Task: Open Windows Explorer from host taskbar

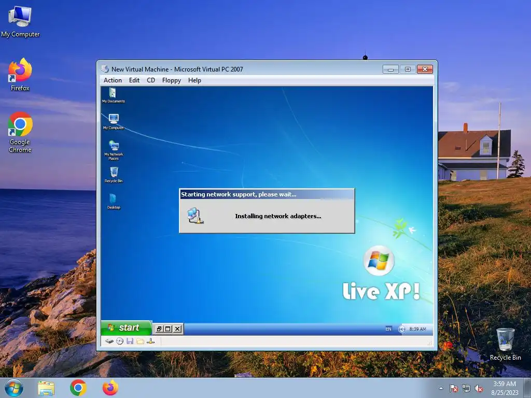Action: coord(46,388)
